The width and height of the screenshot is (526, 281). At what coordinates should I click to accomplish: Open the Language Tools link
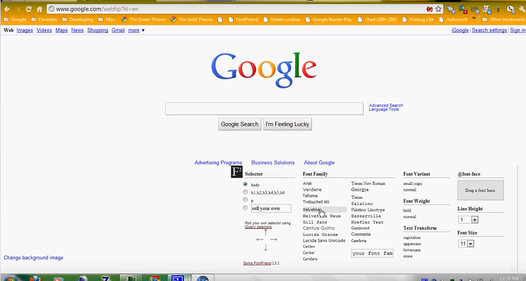384,109
